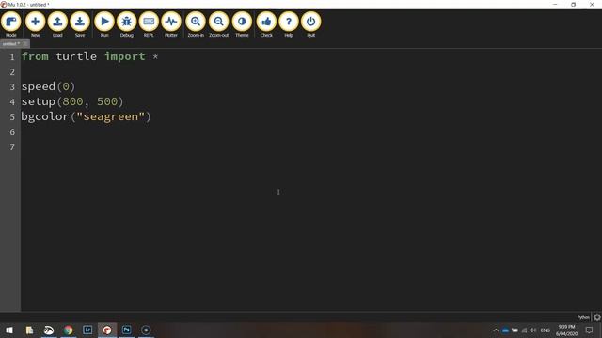Close the untitled tab

[25, 44]
